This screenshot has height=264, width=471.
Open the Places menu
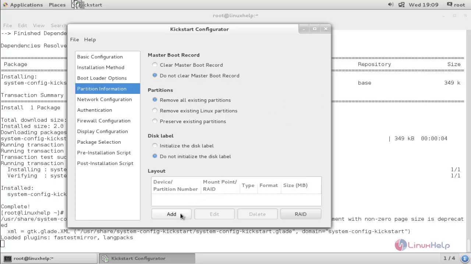coord(57,5)
